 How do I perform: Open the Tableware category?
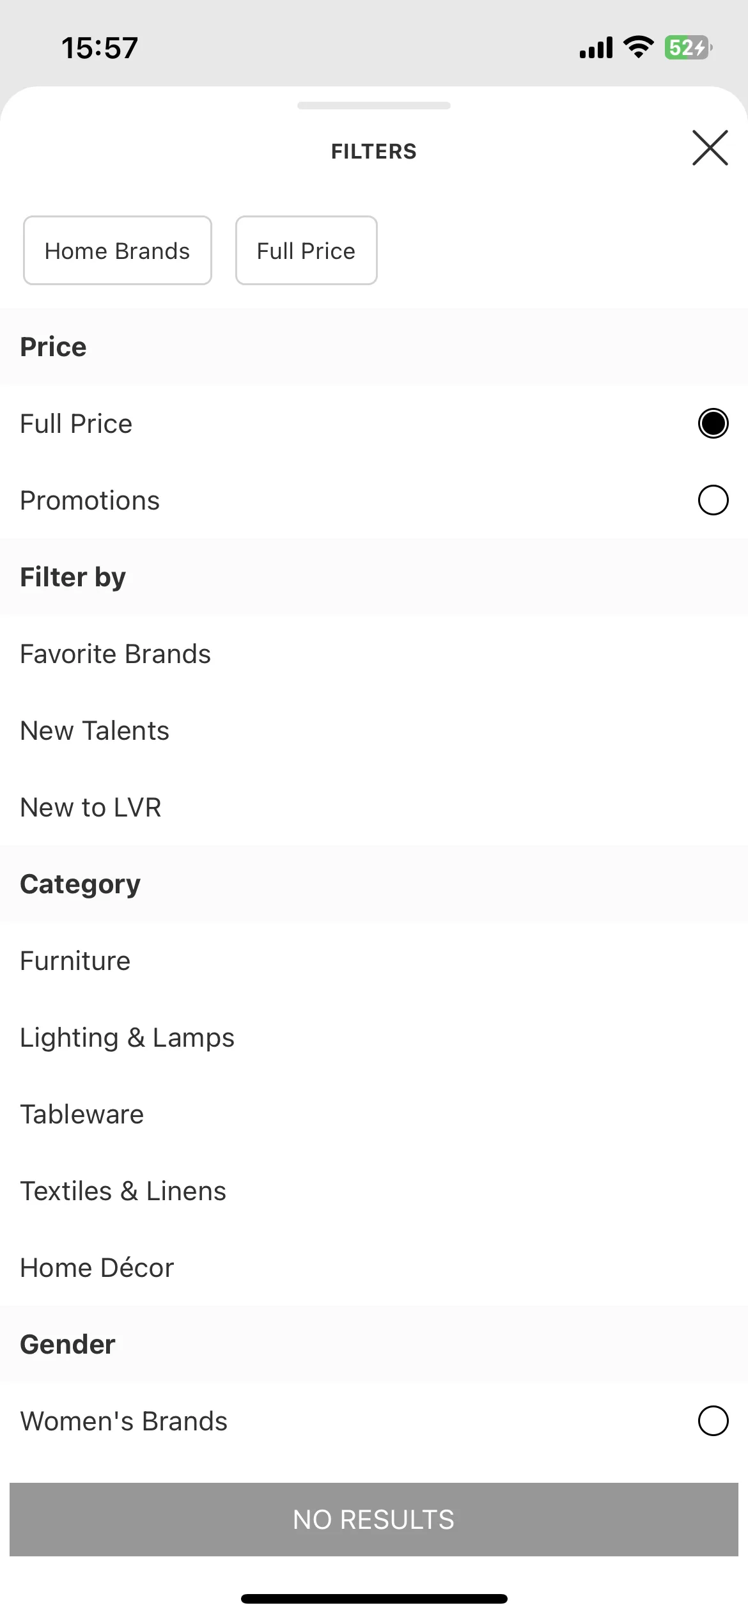click(374, 1114)
